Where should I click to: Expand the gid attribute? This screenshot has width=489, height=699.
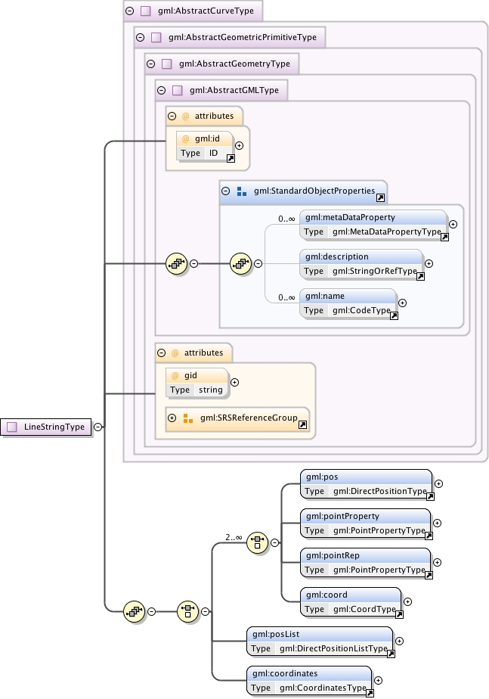[x=235, y=382]
